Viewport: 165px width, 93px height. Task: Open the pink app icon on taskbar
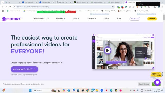121,90
